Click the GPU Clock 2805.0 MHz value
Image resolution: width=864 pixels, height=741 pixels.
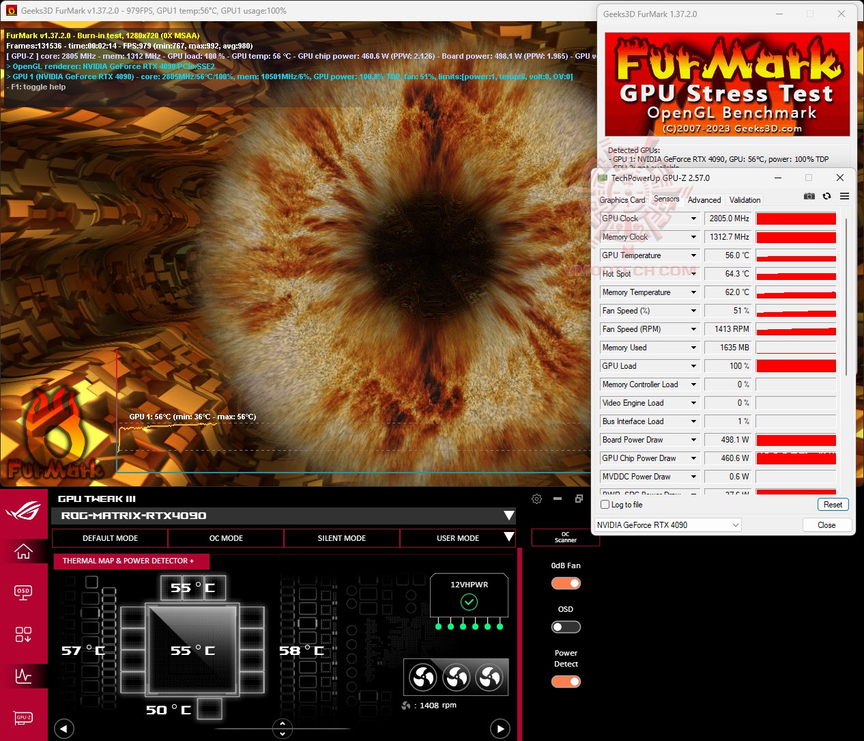728,219
